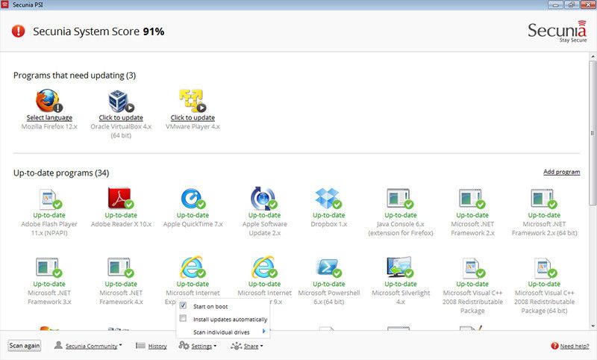Click the Secunia PSI title bar app icon
The height and width of the screenshot is (360, 597).
(4, 4)
